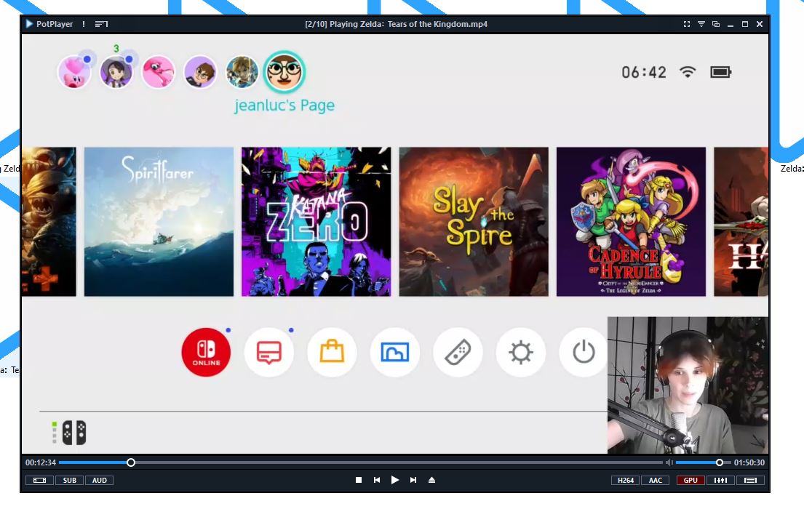804x525 pixels.
Task: Select the purple-haired user avatar with 3 badge
Action: coord(116,72)
